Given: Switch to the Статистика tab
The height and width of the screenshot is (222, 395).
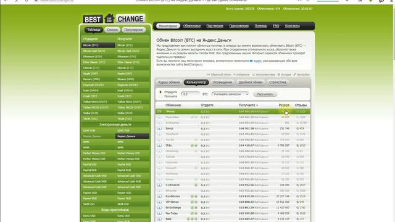Looking at the screenshot, I should point(278,82).
